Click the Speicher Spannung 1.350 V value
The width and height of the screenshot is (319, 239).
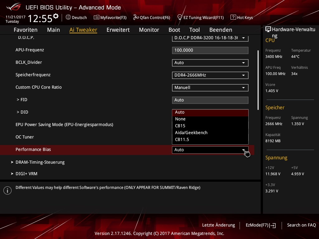[x=298, y=124]
